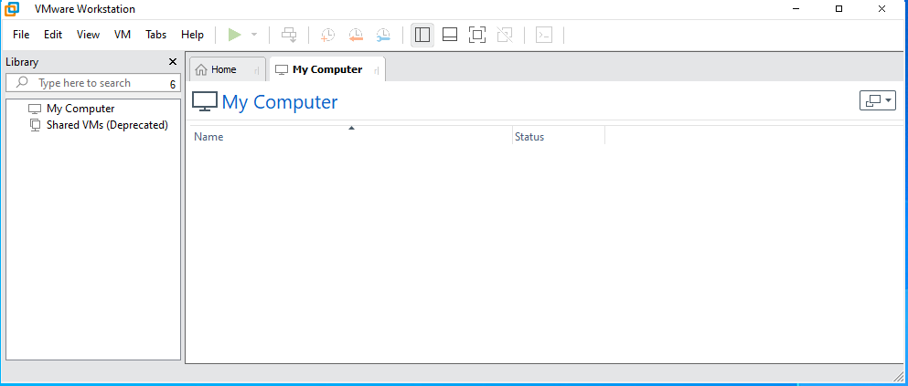The image size is (908, 386).
Task: Open the Snapshot Manager wrench icon
Action: pos(383,35)
